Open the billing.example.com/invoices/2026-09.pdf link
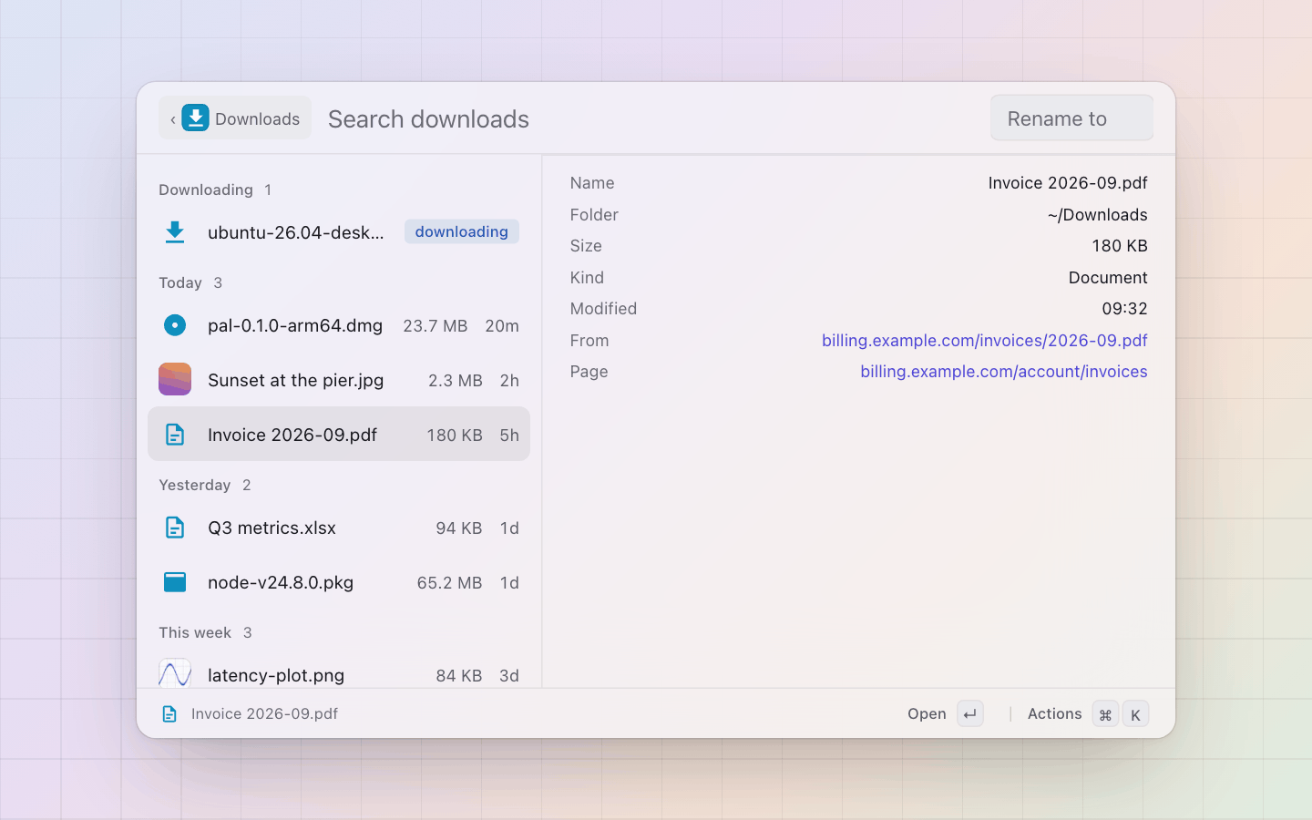 coord(984,341)
